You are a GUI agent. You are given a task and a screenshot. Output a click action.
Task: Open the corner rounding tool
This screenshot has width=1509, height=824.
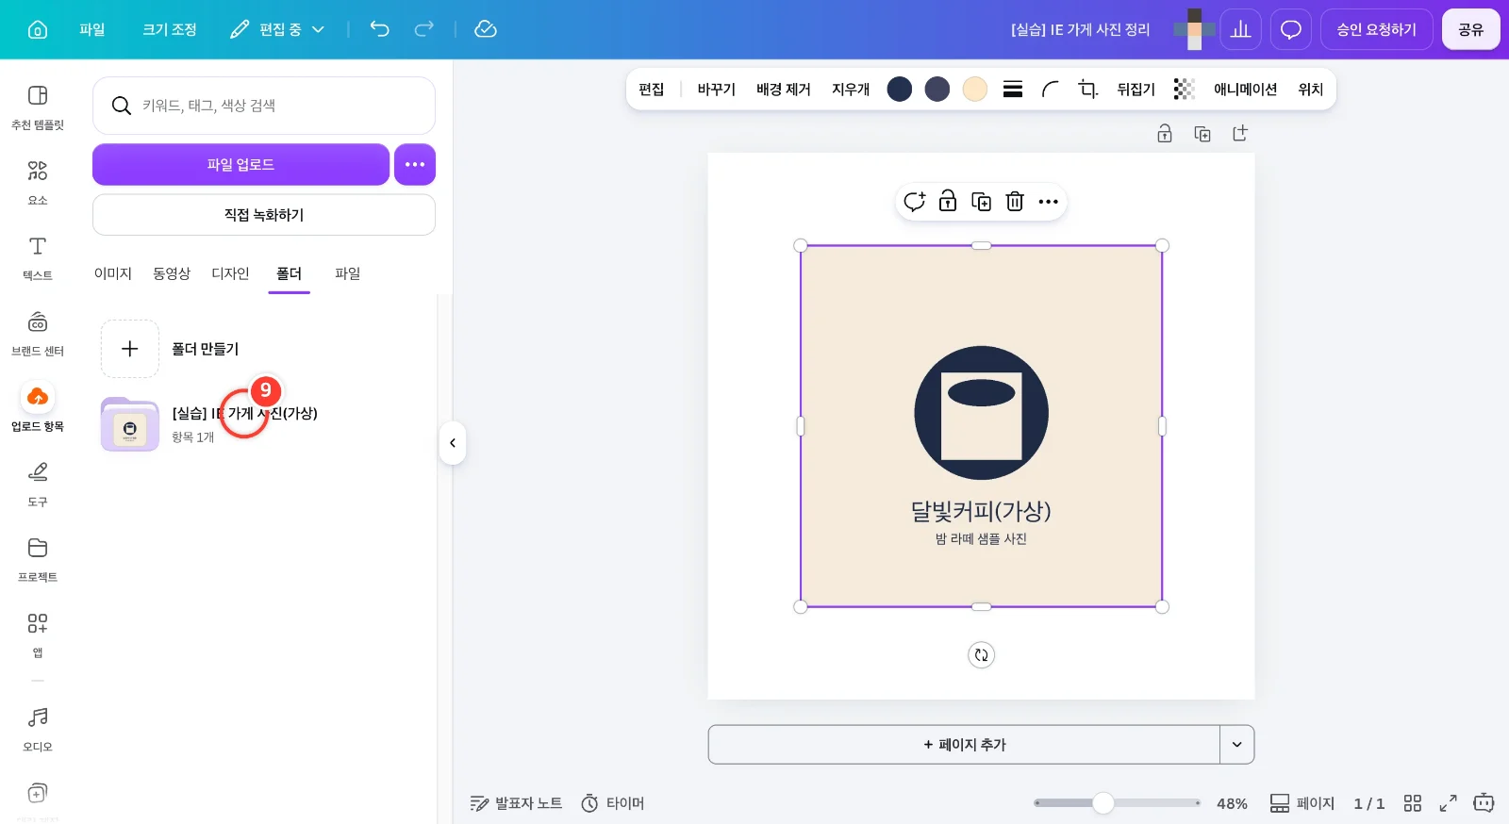[x=1051, y=89]
